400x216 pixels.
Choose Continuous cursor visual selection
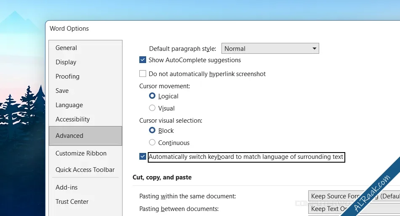[152, 142]
